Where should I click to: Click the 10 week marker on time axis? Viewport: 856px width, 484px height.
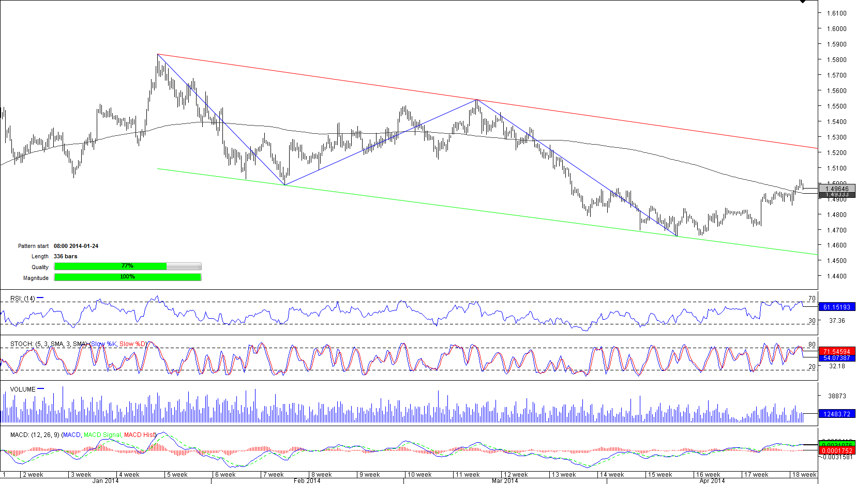coord(419,474)
